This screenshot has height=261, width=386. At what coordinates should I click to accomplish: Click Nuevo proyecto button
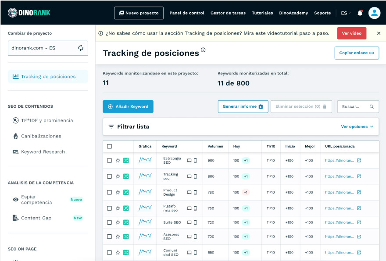[x=139, y=13]
